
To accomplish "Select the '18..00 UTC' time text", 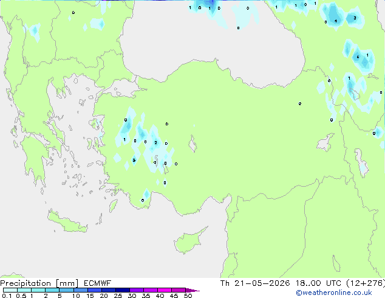I will coord(318,283).
